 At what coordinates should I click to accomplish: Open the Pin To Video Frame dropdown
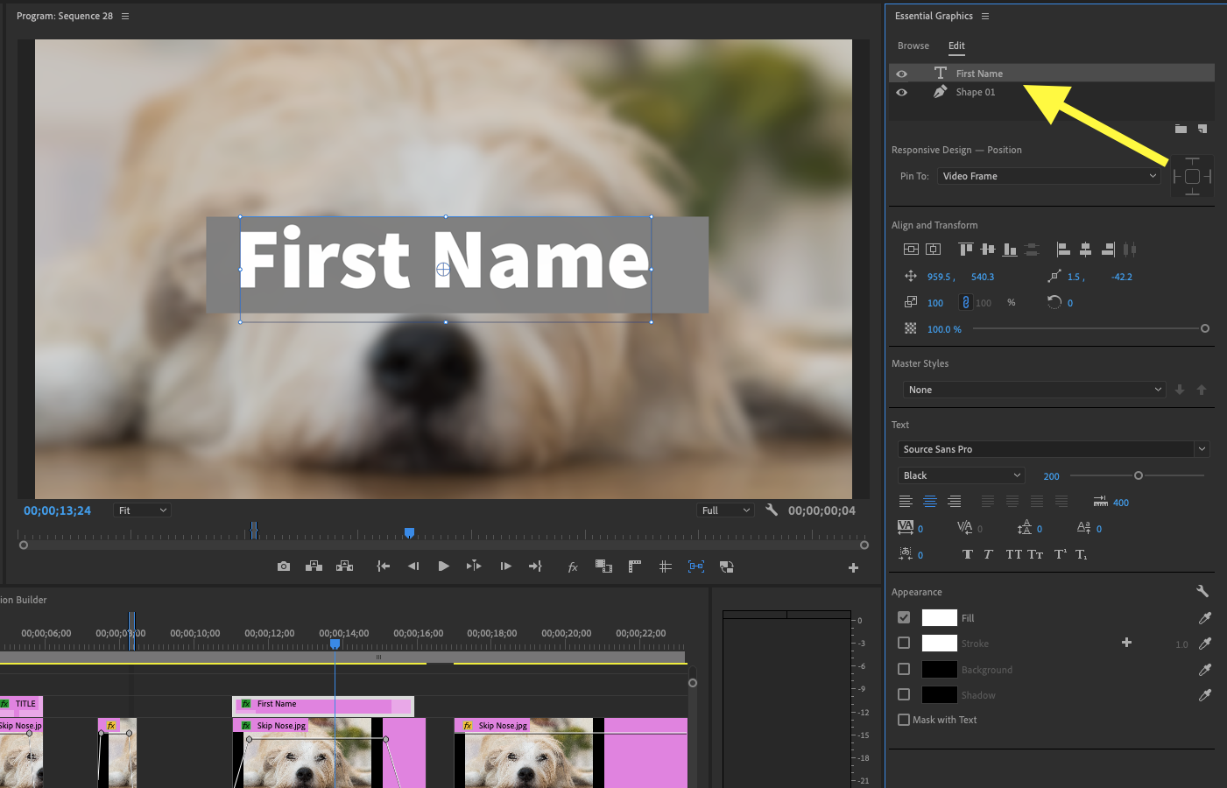tap(1049, 176)
